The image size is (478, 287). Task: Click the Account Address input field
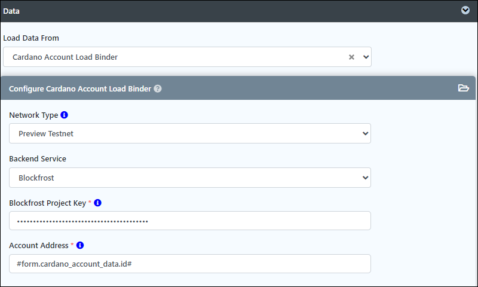tap(190, 264)
